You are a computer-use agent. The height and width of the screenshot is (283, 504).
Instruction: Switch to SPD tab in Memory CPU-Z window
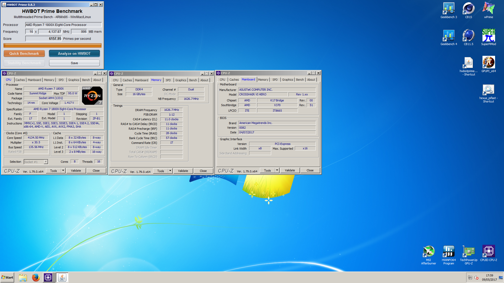coord(168,80)
